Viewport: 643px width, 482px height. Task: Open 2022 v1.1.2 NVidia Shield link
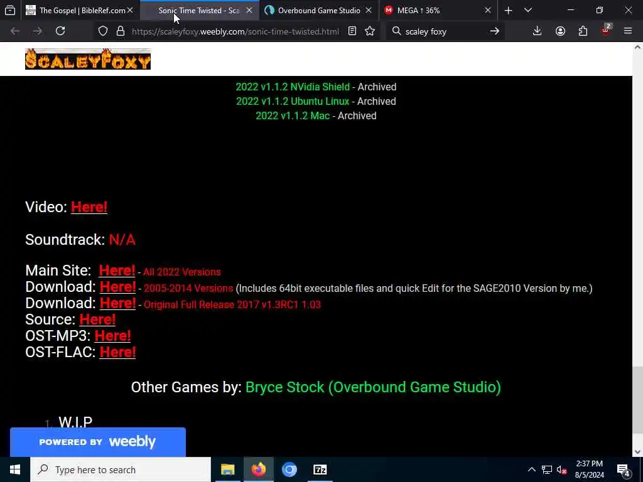293,87
